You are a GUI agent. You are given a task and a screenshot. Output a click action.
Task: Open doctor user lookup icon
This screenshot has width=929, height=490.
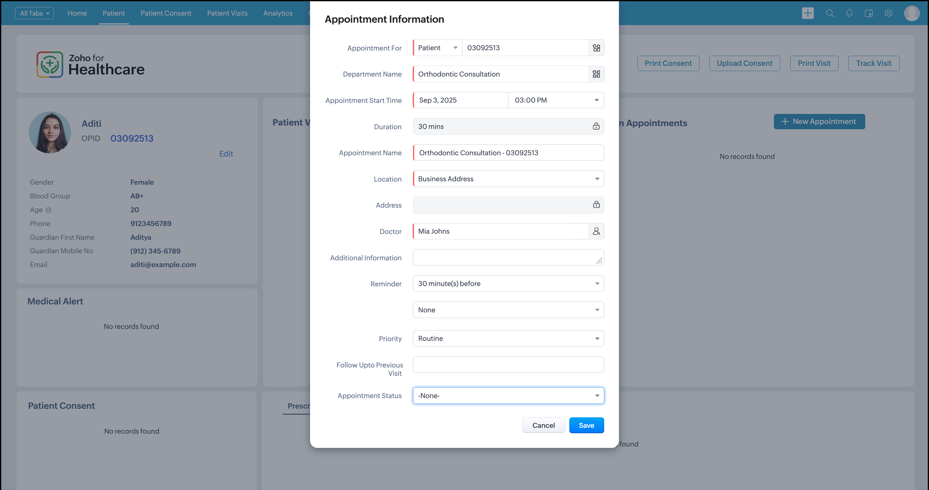click(x=596, y=231)
